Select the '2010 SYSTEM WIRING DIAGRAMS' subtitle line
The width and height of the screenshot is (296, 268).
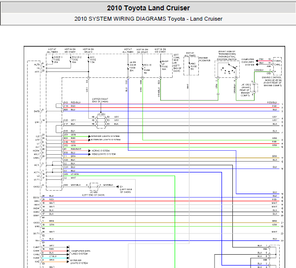click(x=148, y=19)
